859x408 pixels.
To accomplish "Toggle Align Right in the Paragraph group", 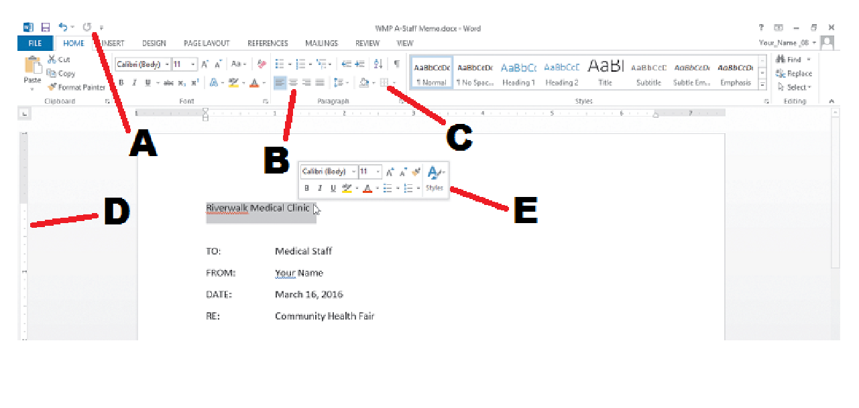I will click(x=306, y=83).
